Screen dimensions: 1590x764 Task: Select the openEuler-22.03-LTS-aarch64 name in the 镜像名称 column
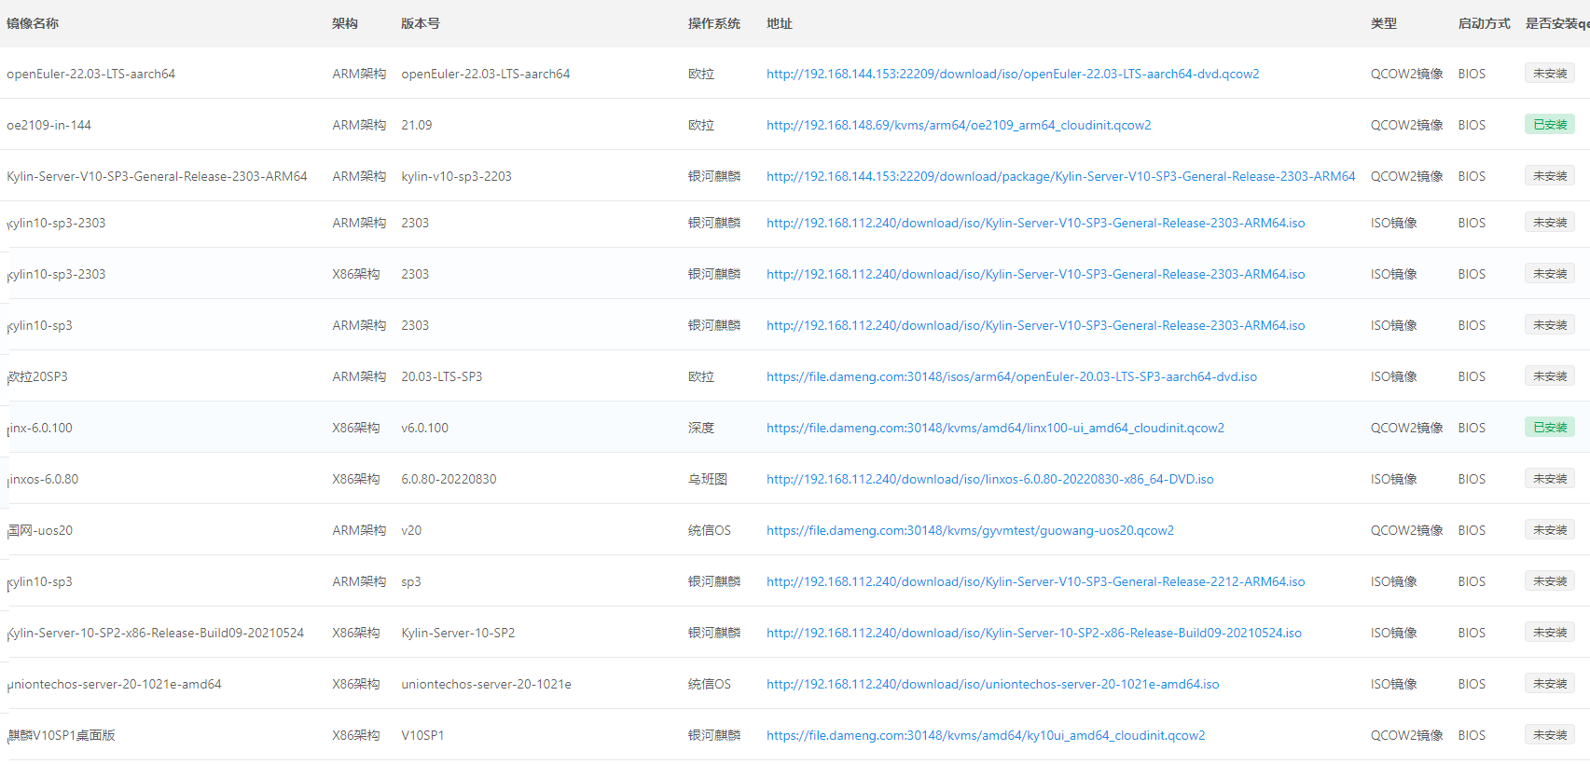click(x=91, y=74)
